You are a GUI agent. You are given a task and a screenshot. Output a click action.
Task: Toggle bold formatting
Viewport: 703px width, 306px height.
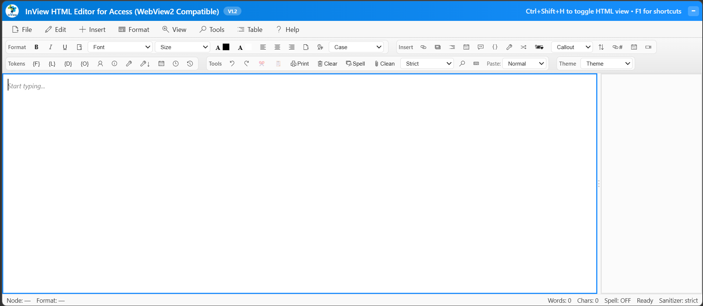[36, 47]
